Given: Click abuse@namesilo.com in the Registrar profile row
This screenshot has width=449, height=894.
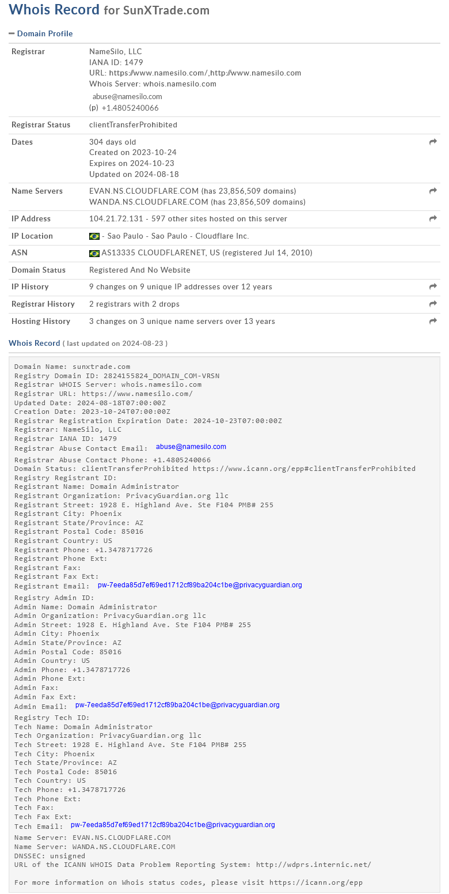Looking at the screenshot, I should coord(127,96).
